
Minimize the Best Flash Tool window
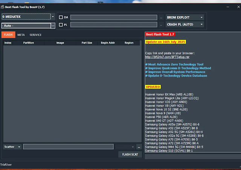228,7
